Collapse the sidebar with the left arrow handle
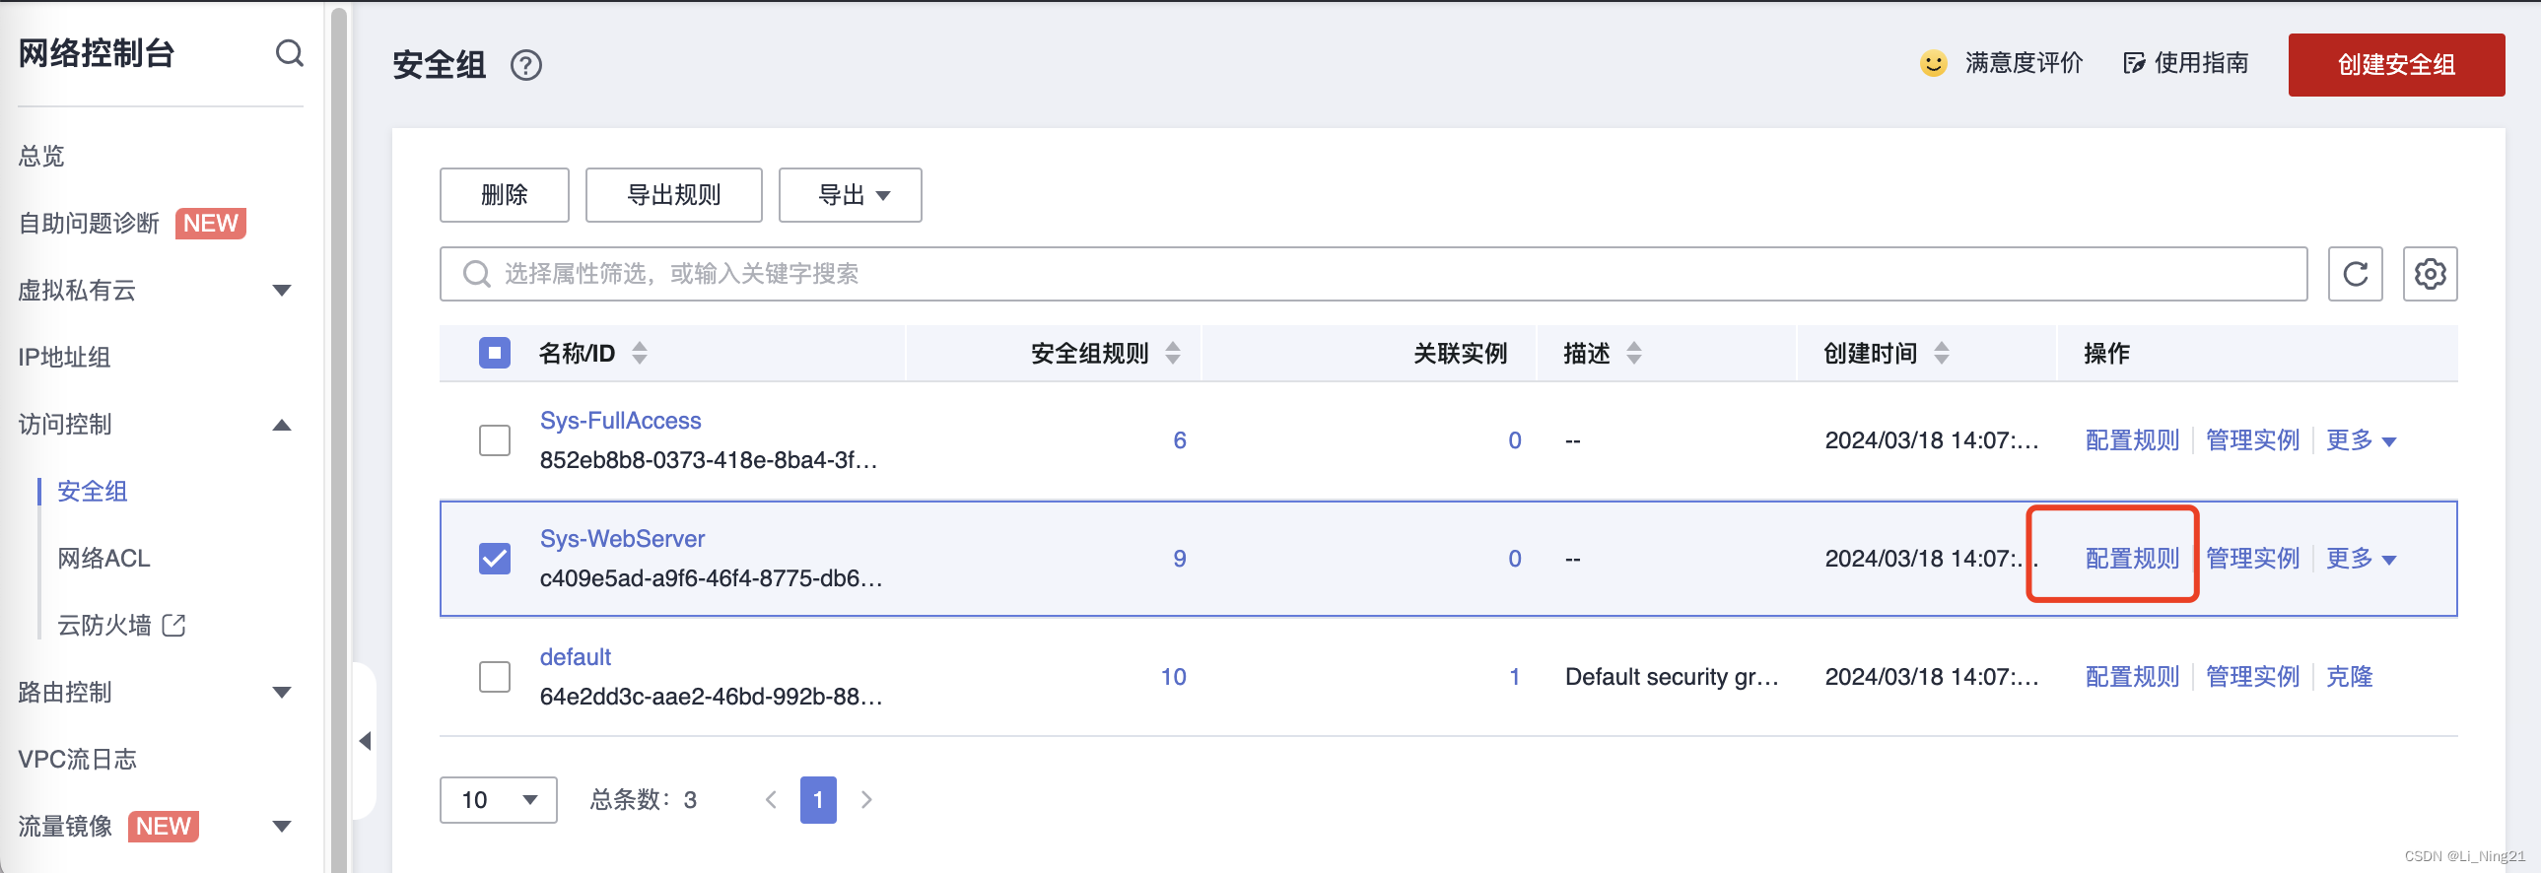 365,741
